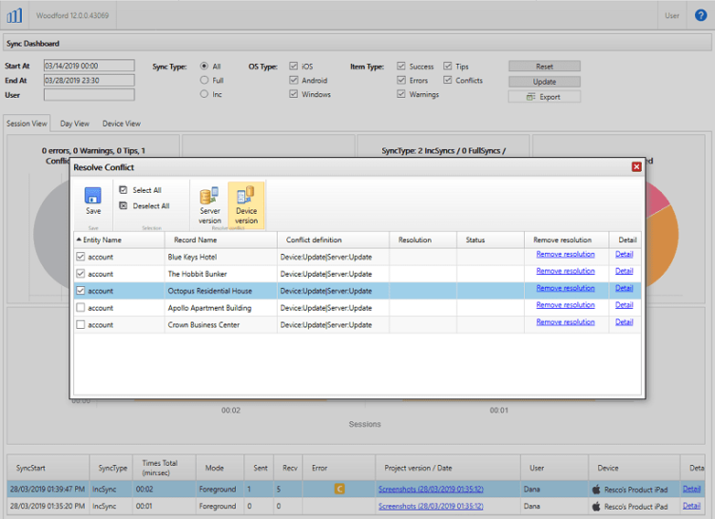Click the Resolution column header
The height and width of the screenshot is (519, 715).
(x=423, y=240)
